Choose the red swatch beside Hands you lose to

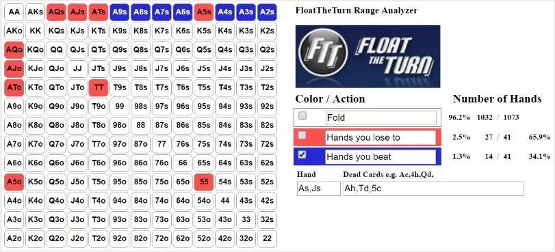(367, 137)
